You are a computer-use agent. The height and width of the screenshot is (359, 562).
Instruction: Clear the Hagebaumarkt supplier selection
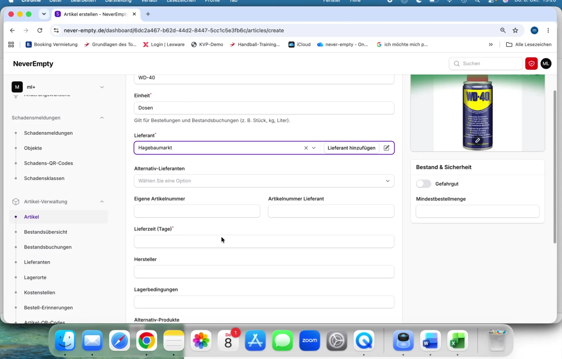point(306,148)
